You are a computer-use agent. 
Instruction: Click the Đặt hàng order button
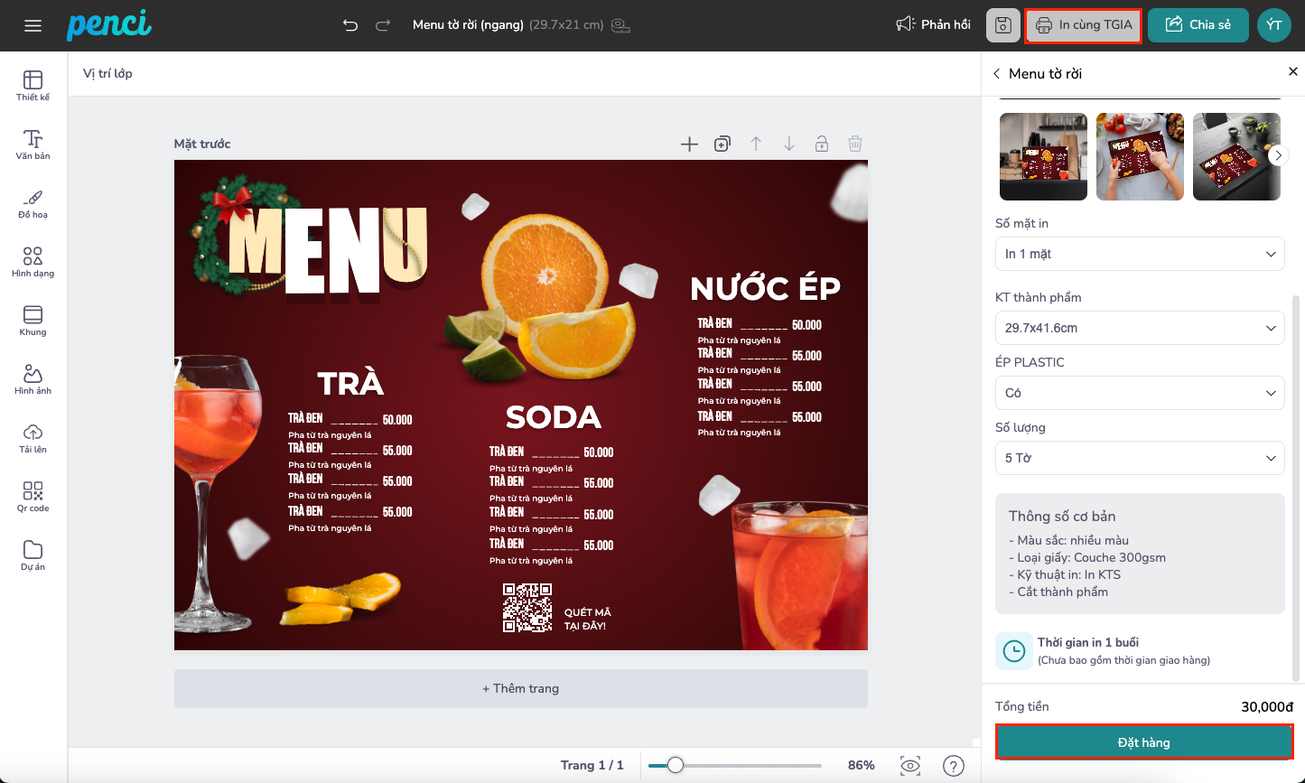click(1144, 742)
